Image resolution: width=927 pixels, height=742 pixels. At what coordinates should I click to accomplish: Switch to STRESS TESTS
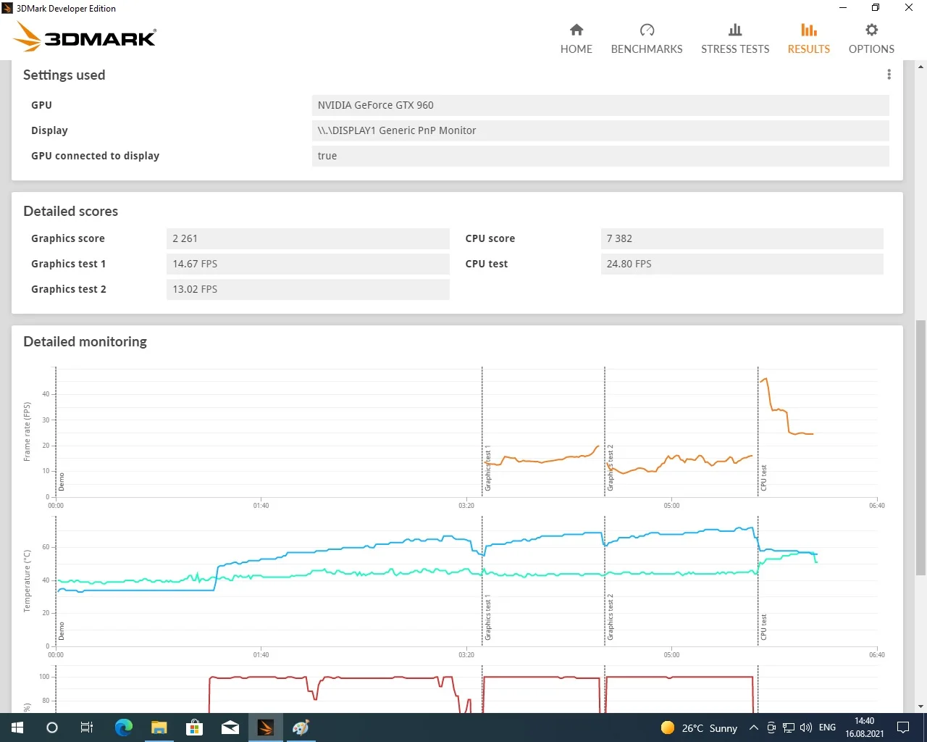pos(735,39)
